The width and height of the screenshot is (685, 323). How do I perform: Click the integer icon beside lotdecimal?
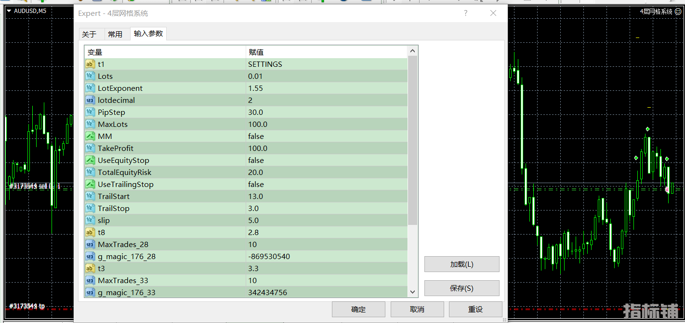click(x=90, y=100)
